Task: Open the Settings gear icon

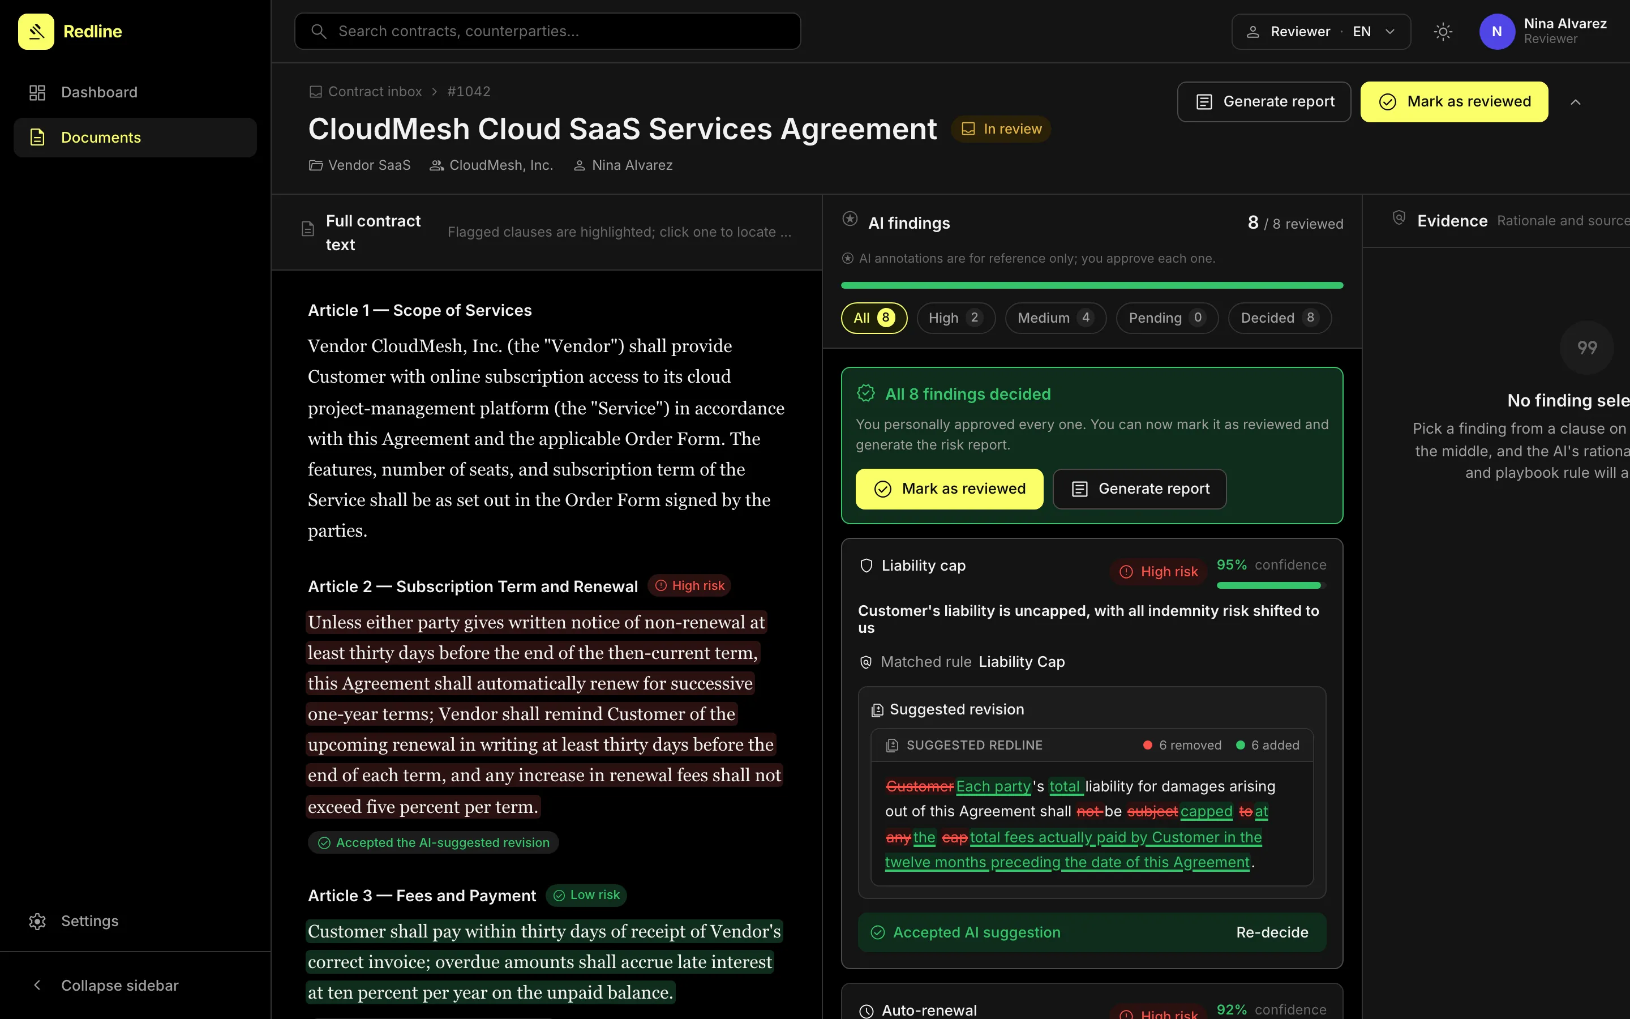Action: [x=37, y=921]
